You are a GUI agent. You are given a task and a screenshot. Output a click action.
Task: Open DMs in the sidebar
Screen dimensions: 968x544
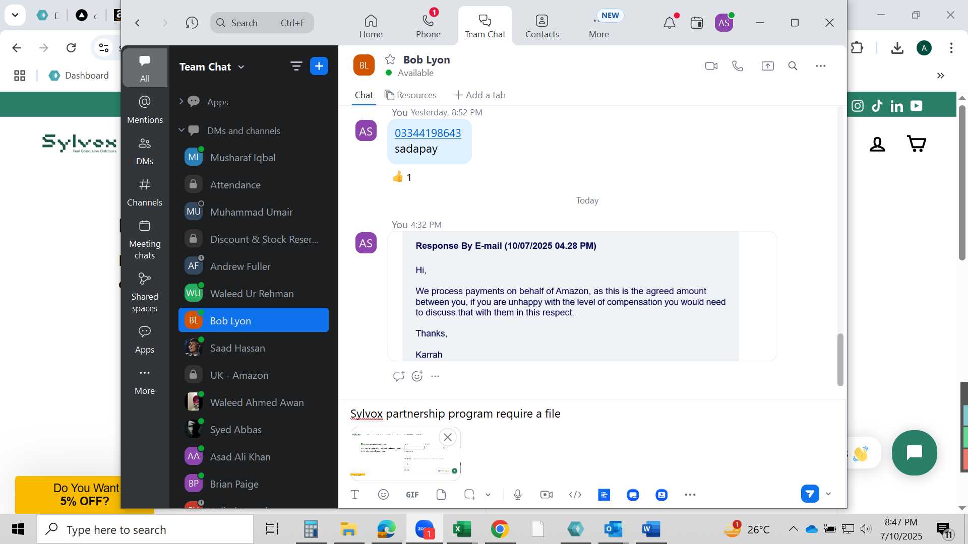[x=145, y=151]
